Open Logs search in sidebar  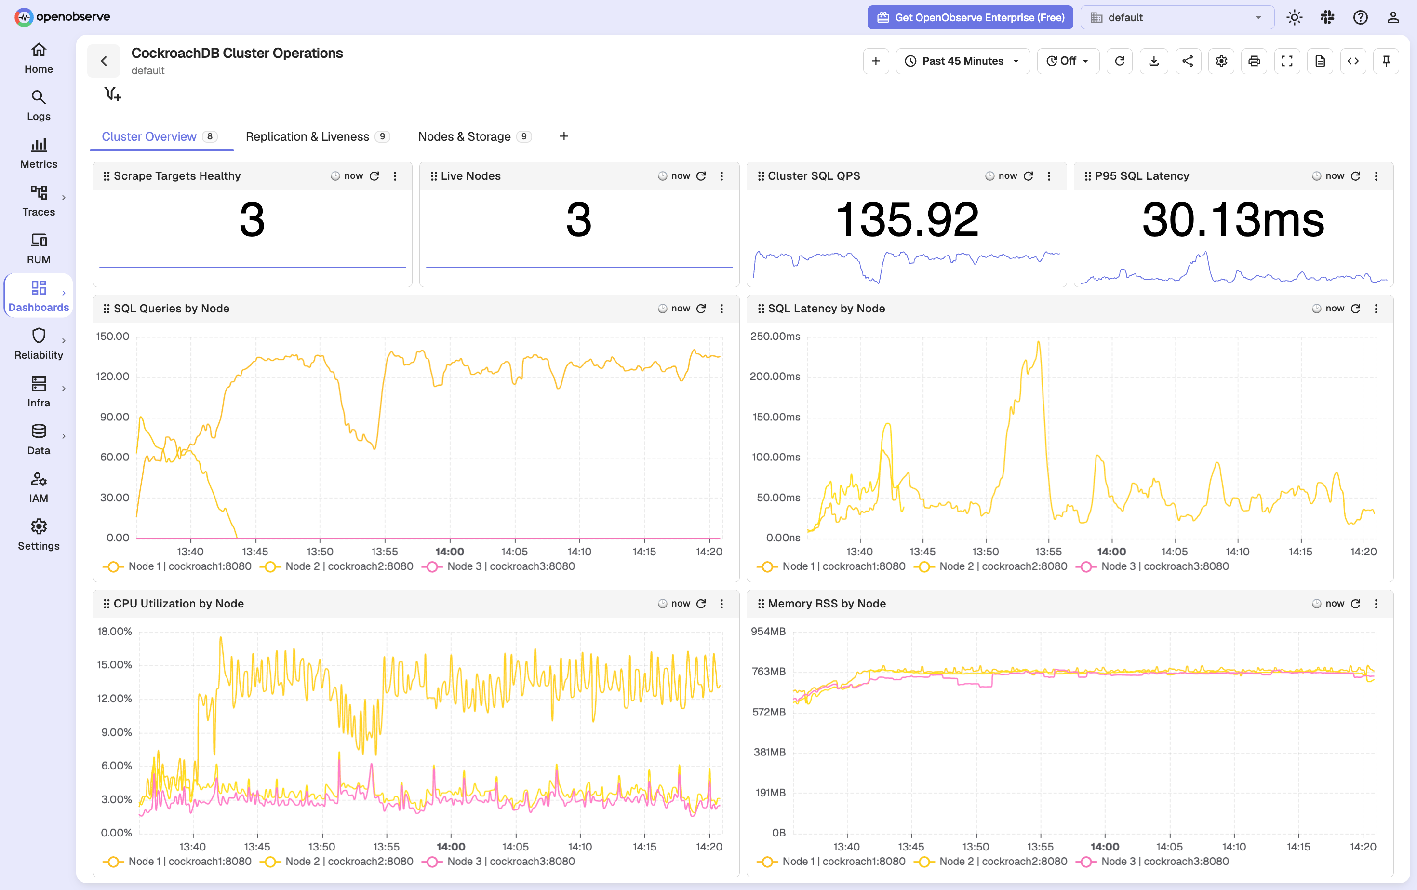point(38,106)
